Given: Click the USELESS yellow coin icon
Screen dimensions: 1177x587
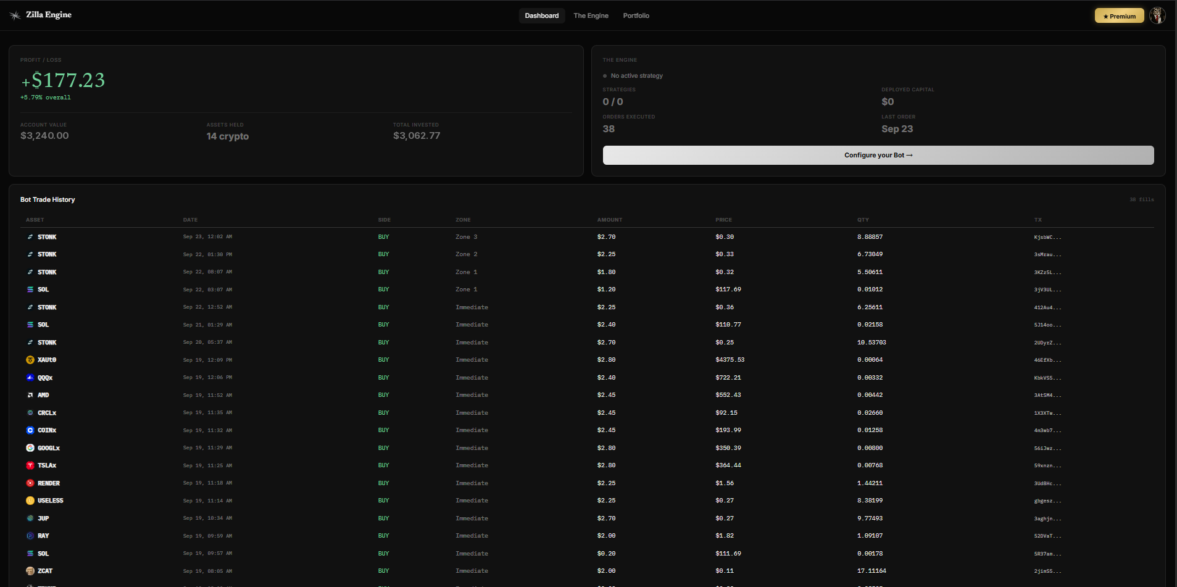Looking at the screenshot, I should pyautogui.click(x=30, y=501).
